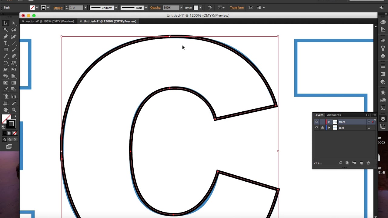Screen dimensions: 388x218
Task: Select the Pen tool
Action: [5, 36]
